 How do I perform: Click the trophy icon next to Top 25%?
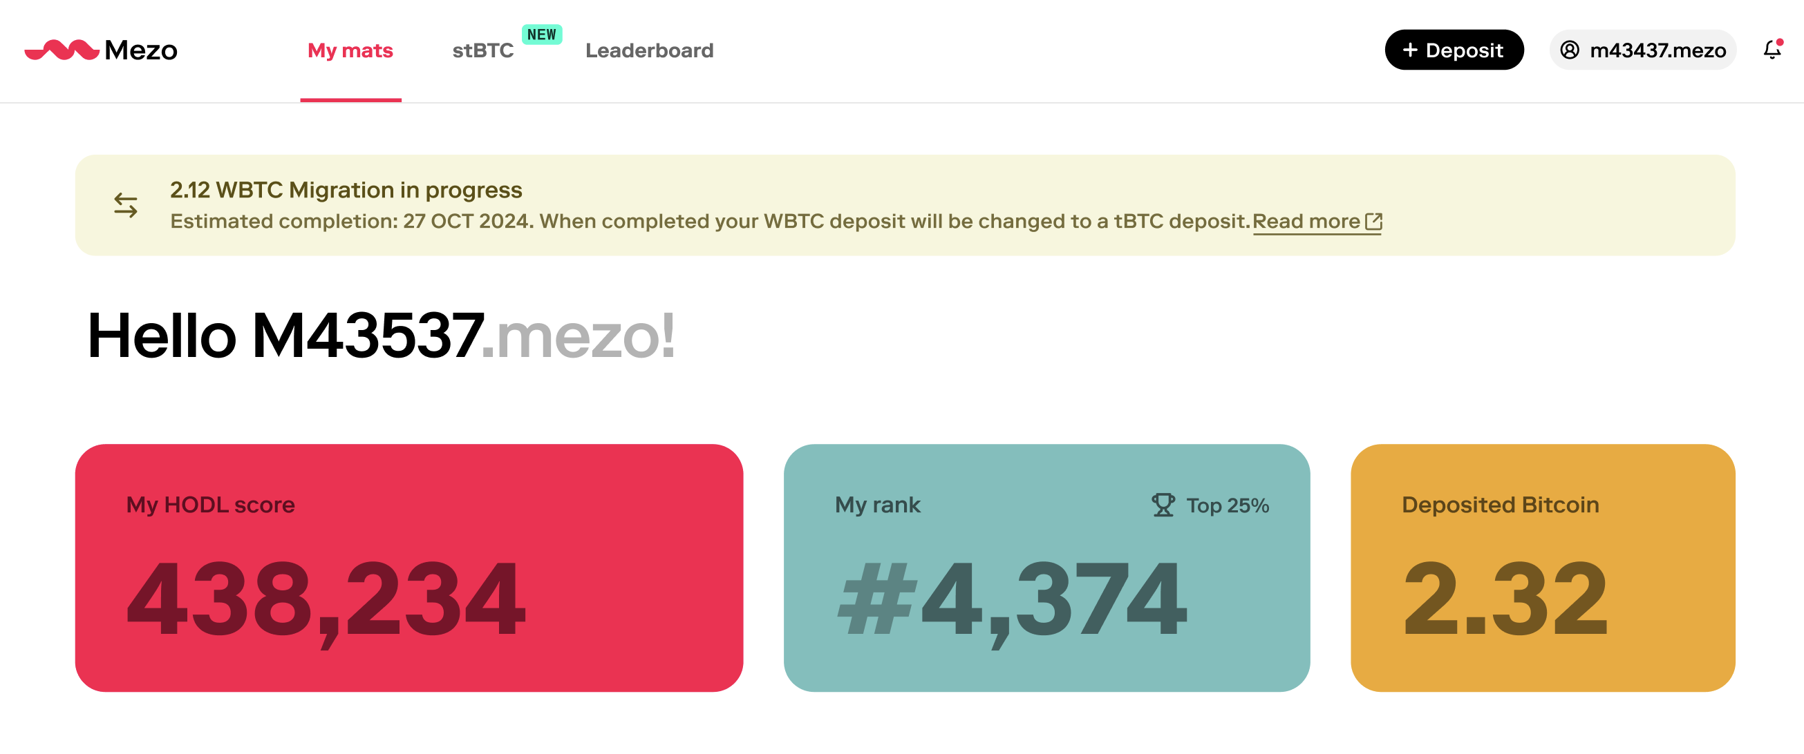[1163, 504]
